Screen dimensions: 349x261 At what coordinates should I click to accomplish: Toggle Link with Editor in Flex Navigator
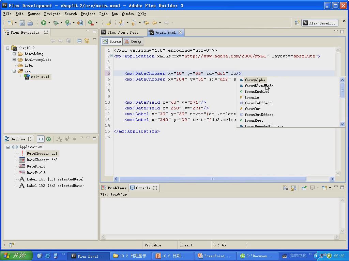click(87, 41)
